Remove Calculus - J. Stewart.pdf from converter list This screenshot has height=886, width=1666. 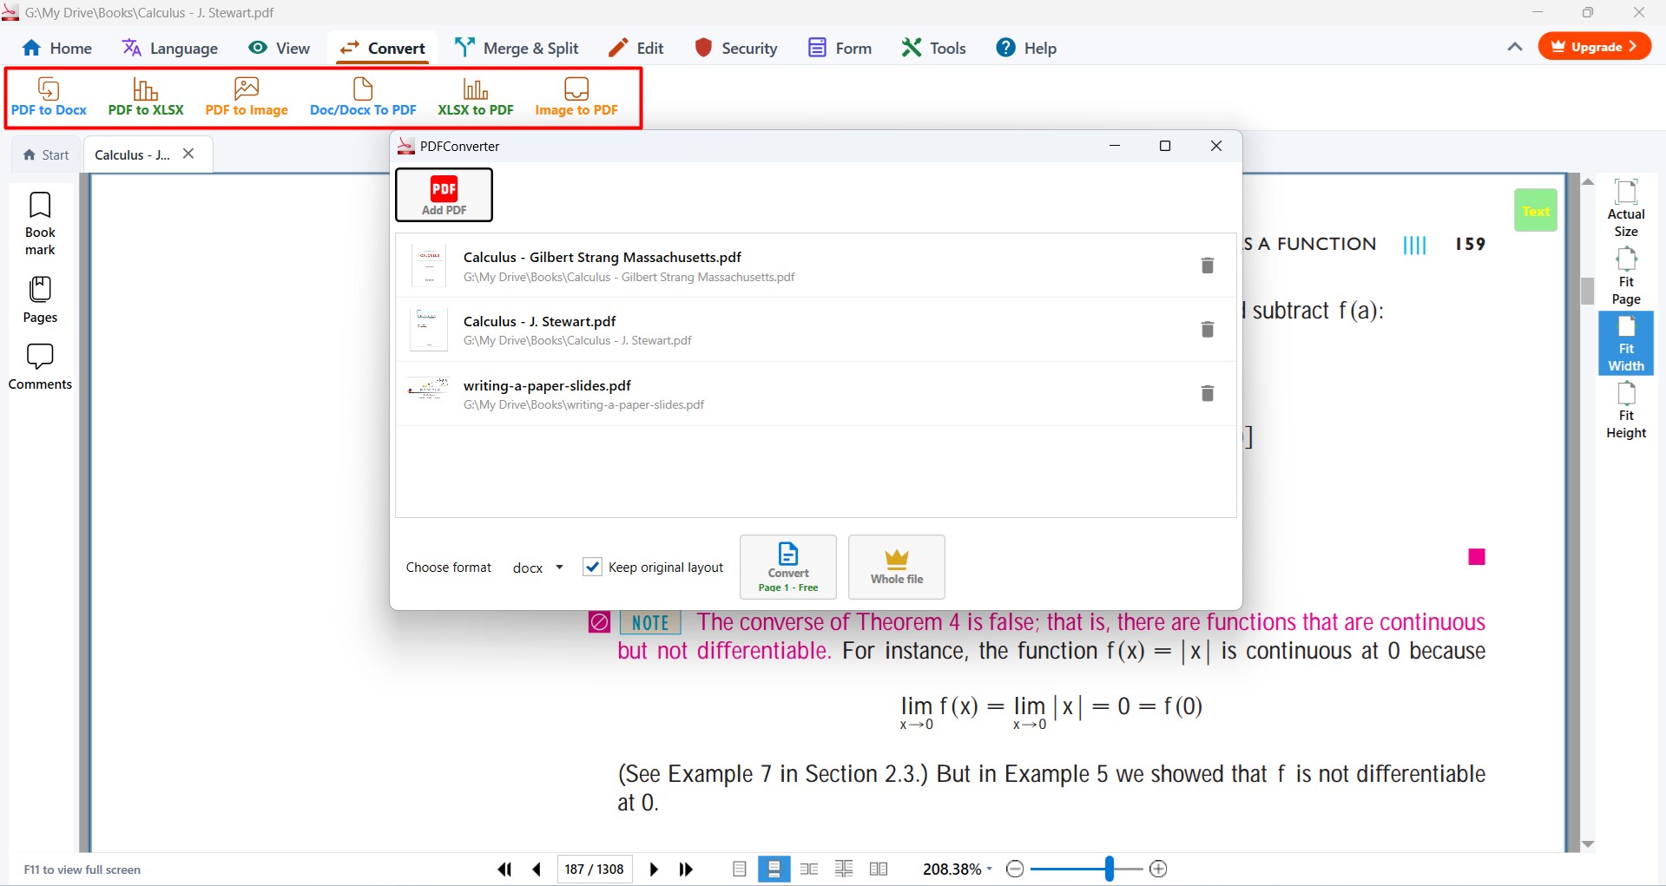(x=1207, y=330)
